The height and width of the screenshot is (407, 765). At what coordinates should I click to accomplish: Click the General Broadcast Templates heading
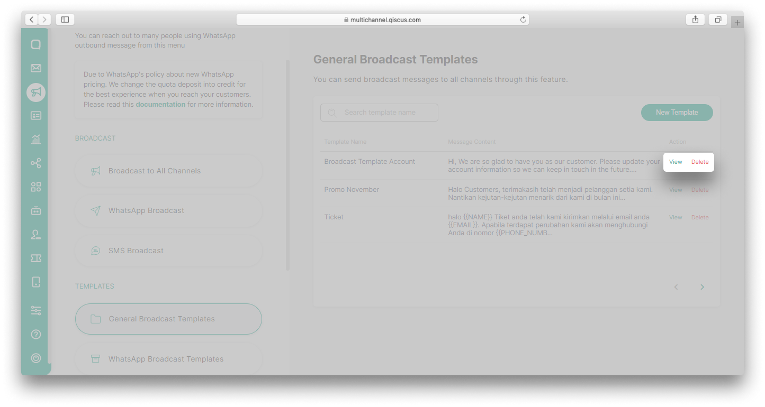click(x=395, y=59)
